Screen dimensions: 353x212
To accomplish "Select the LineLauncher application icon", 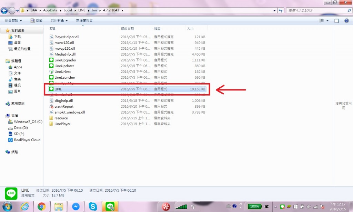I will [51, 77].
